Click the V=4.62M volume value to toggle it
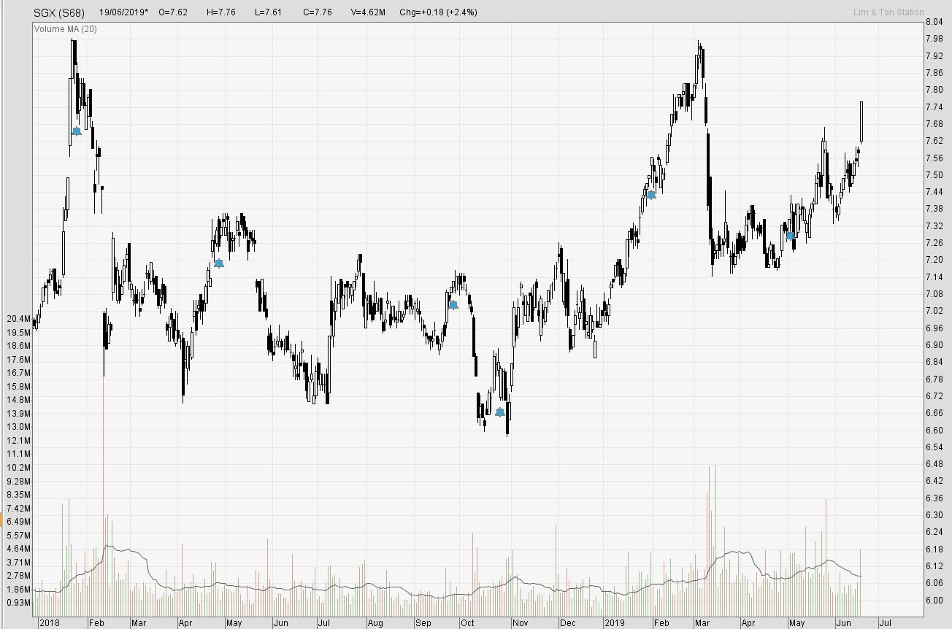The width and height of the screenshot is (952, 629). pyautogui.click(x=368, y=12)
